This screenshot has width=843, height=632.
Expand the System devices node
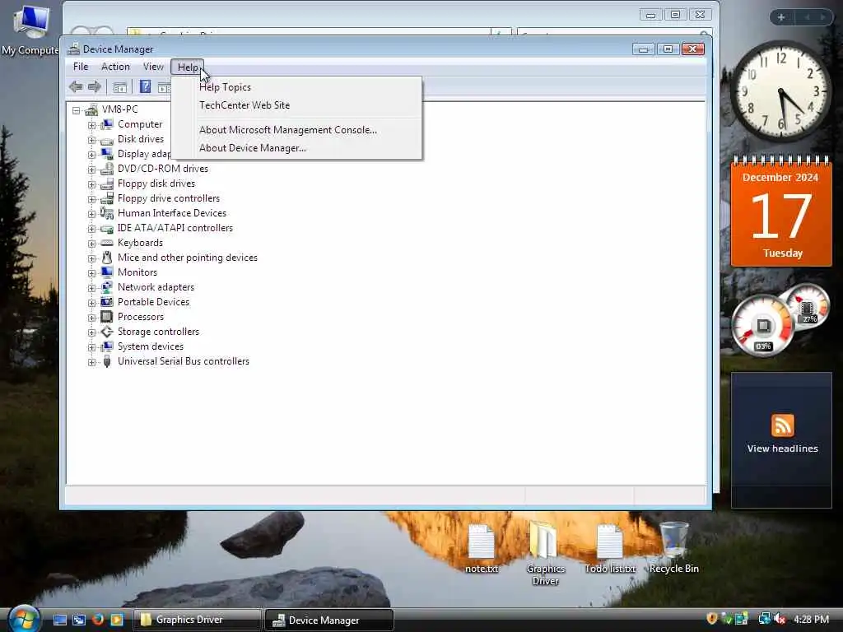tap(92, 348)
